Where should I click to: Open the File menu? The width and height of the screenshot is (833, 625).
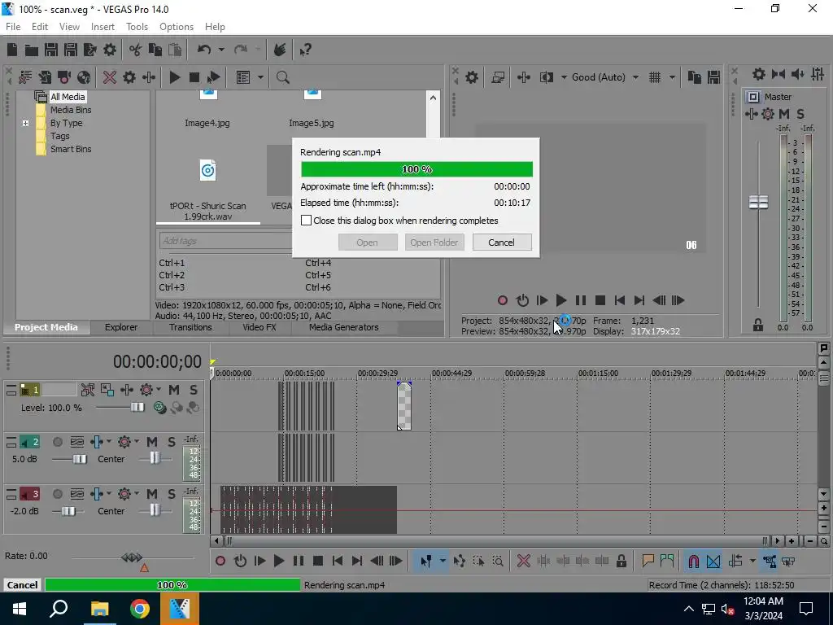pos(13,27)
